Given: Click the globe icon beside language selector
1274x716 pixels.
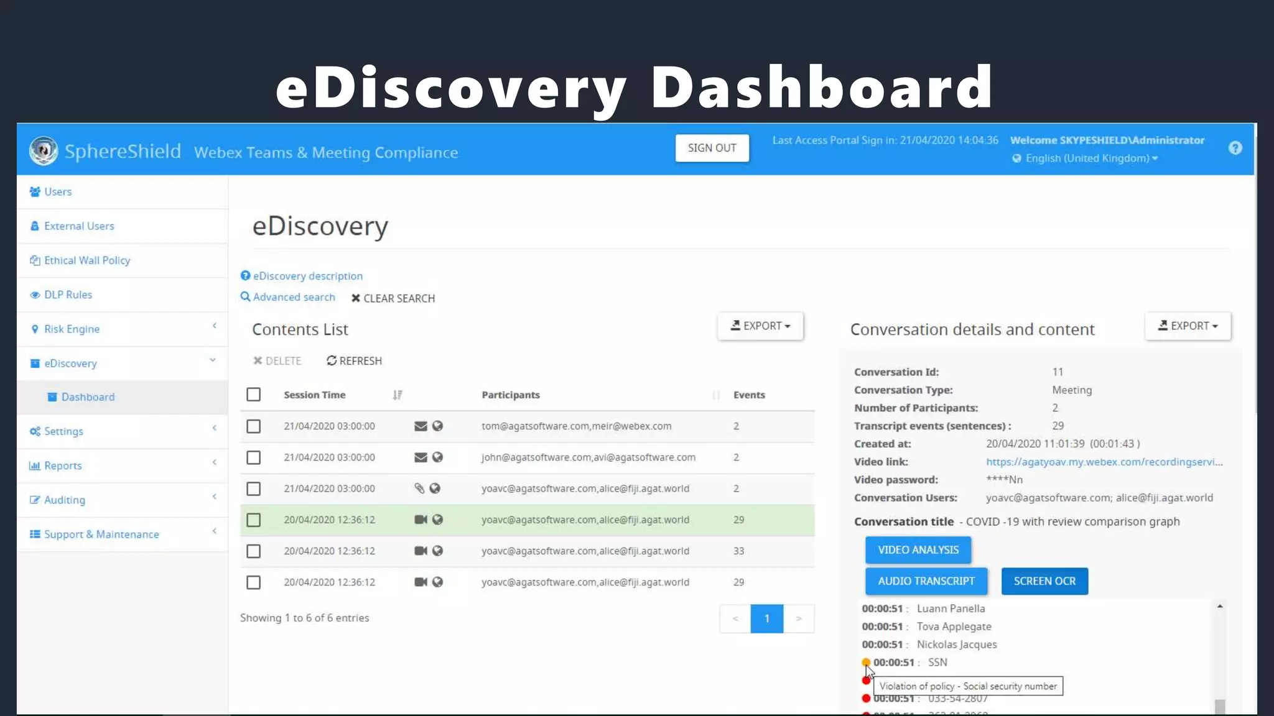Looking at the screenshot, I should (1016, 158).
